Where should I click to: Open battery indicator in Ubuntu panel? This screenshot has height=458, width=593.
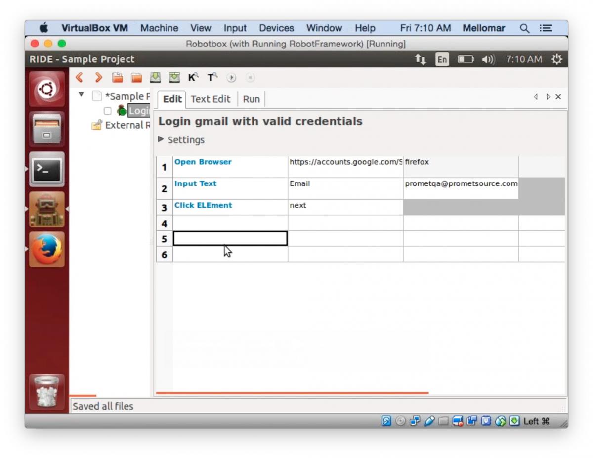[466, 59]
